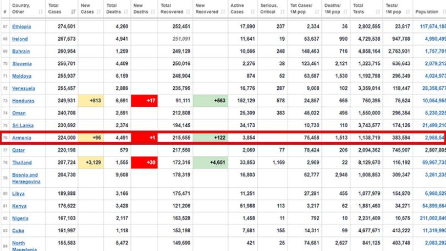Open the Ethiopia country link
446x251 pixels.
coord(21,26)
